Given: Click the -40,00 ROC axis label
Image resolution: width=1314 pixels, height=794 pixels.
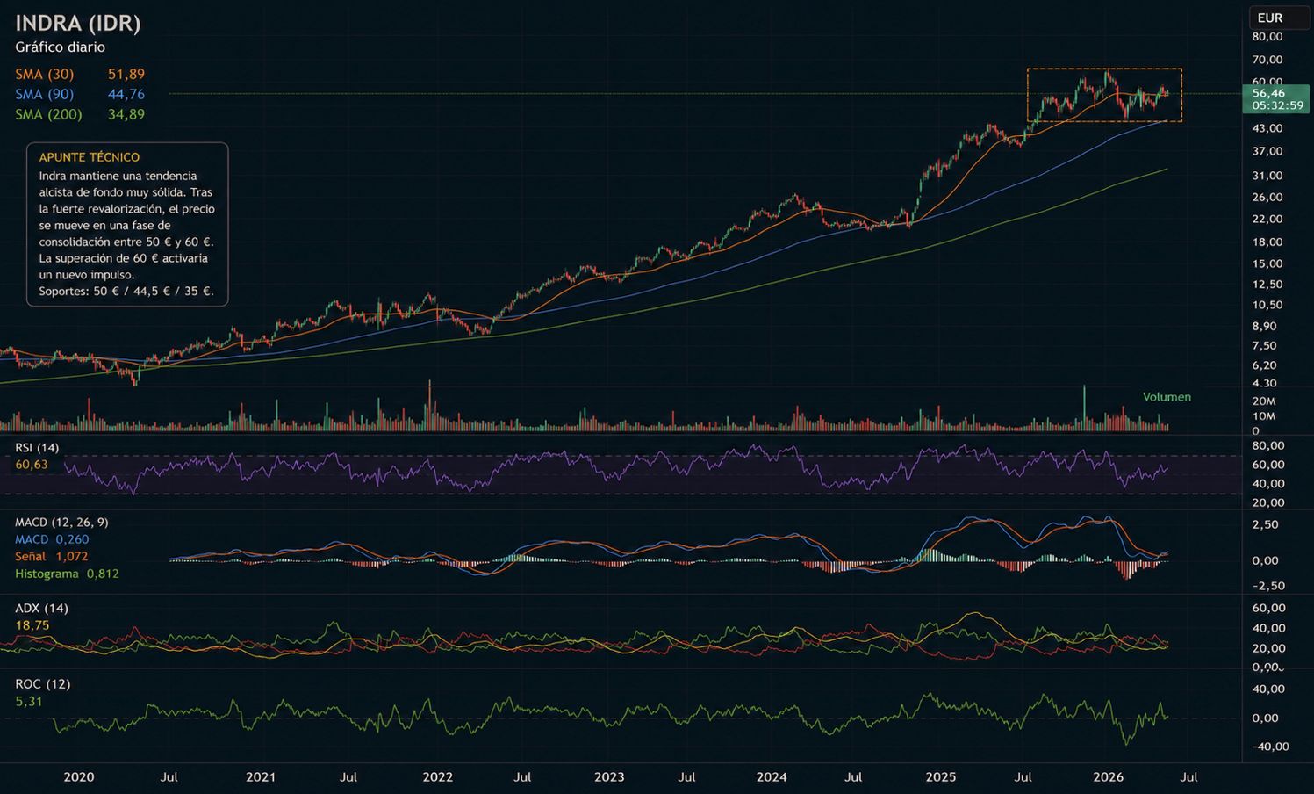Looking at the screenshot, I should (x=1269, y=747).
